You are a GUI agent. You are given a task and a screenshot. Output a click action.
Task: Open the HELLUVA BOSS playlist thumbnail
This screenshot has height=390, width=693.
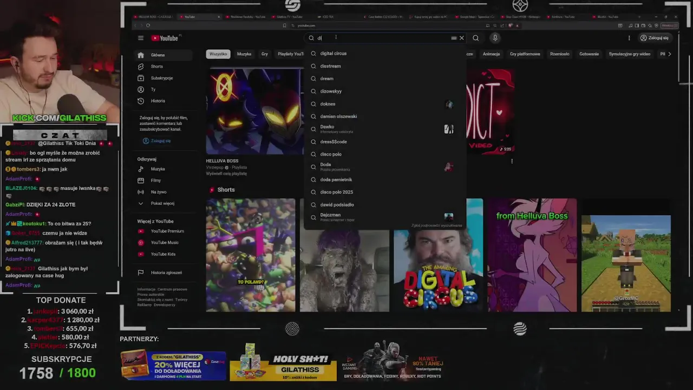tap(255, 112)
